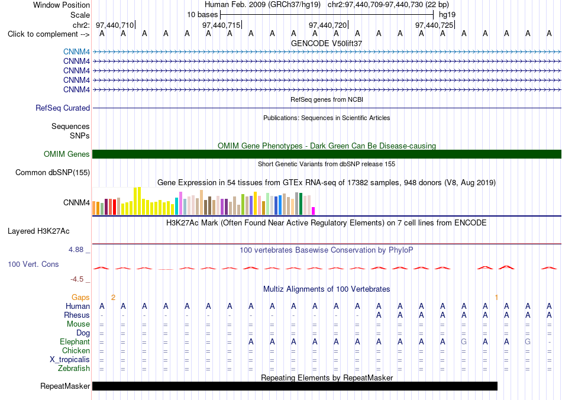Open the RefSeq Curated track label
The width and height of the screenshot is (562, 400).
pyautogui.click(x=63, y=108)
